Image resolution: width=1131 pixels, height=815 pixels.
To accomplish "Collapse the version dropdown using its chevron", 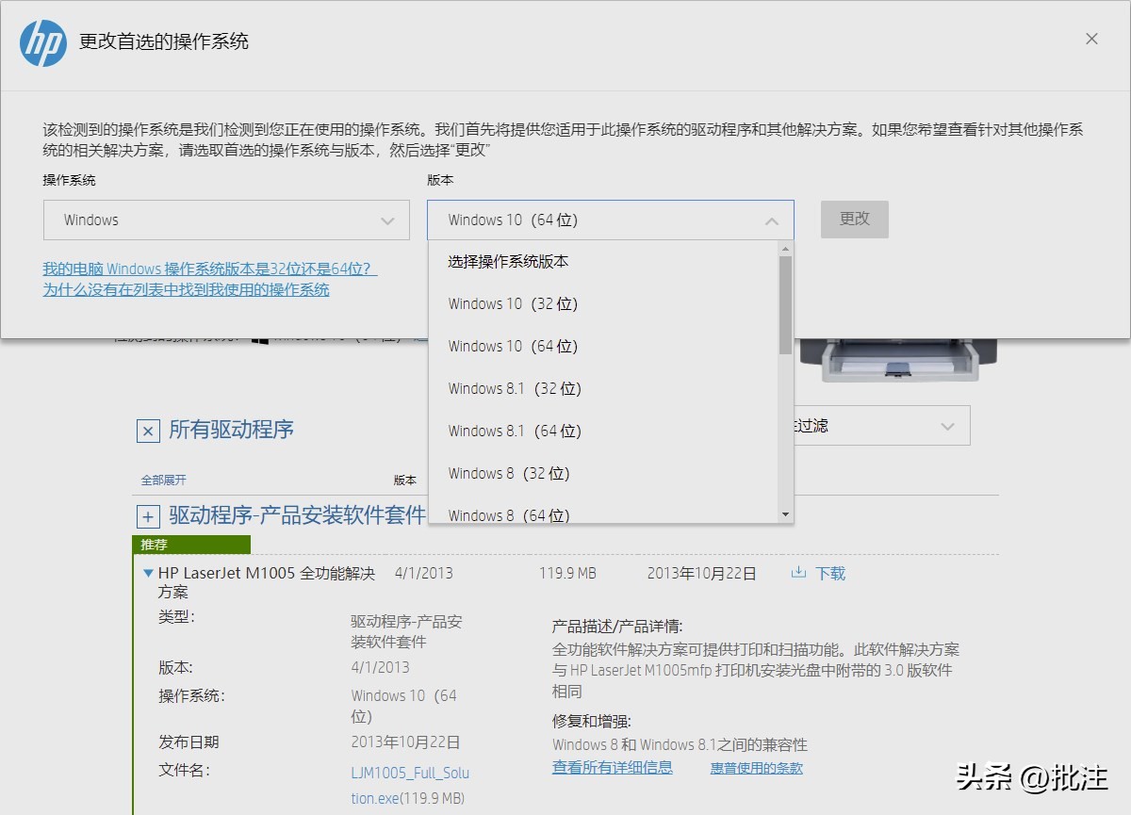I will coord(771,220).
